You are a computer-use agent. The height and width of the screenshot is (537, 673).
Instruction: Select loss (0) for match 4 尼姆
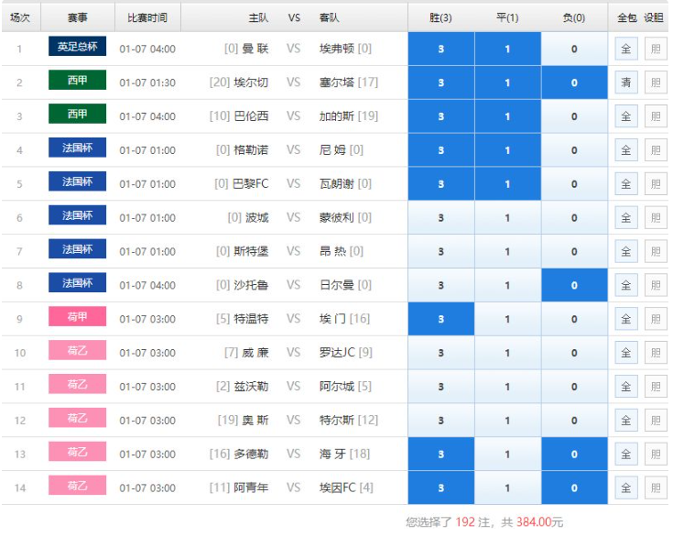pyautogui.click(x=574, y=150)
